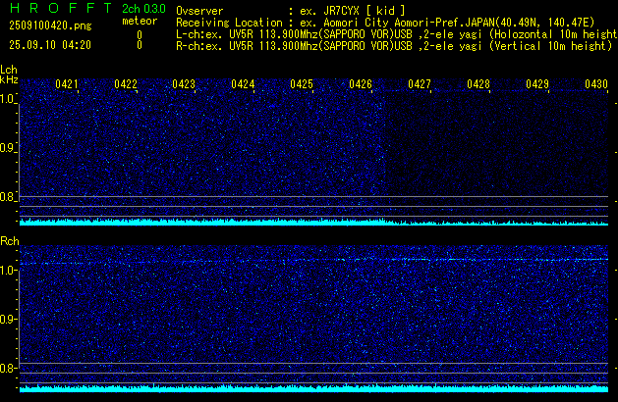The height and width of the screenshot is (402, 618).
Task: Click the 0426 time marker
Action: click(x=361, y=84)
